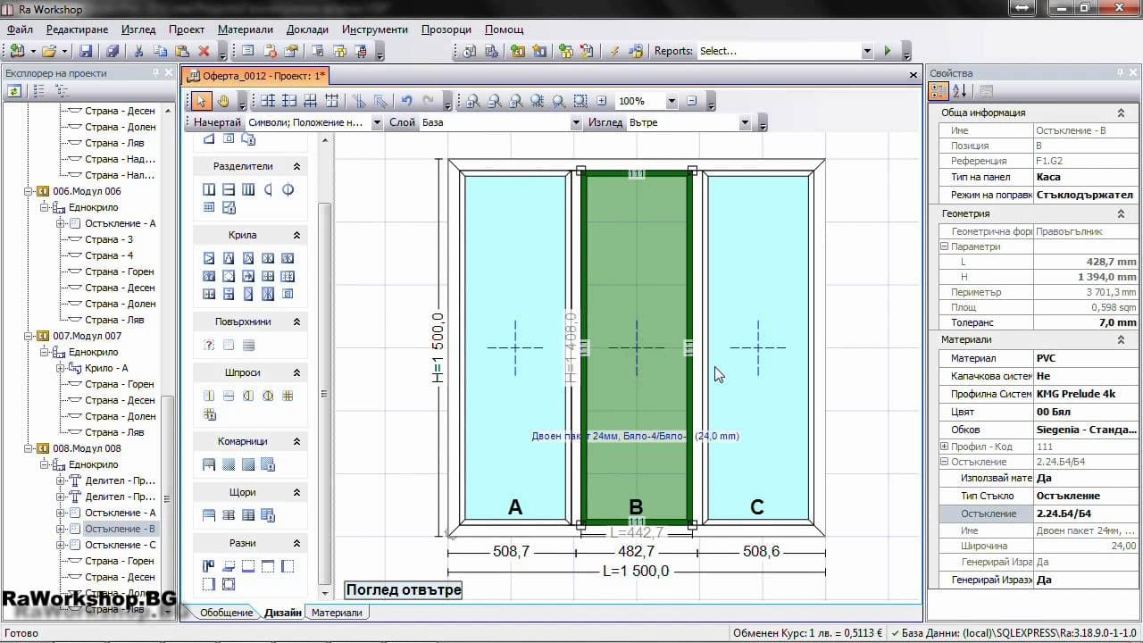Open the Инструменти menu
Image resolution: width=1143 pixels, height=643 pixels.
373,29
